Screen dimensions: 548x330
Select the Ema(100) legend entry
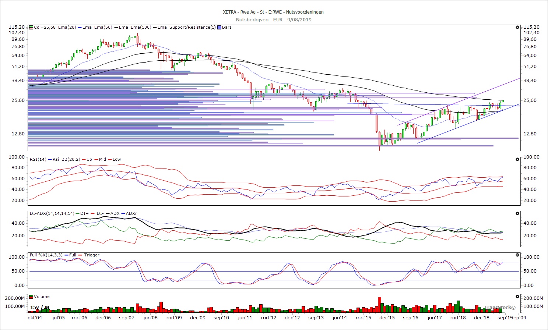pyautogui.click(x=141, y=27)
